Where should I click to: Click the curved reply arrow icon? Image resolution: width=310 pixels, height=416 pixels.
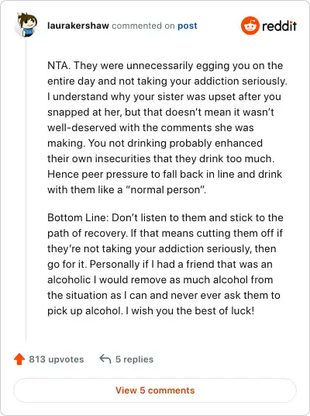(x=105, y=359)
